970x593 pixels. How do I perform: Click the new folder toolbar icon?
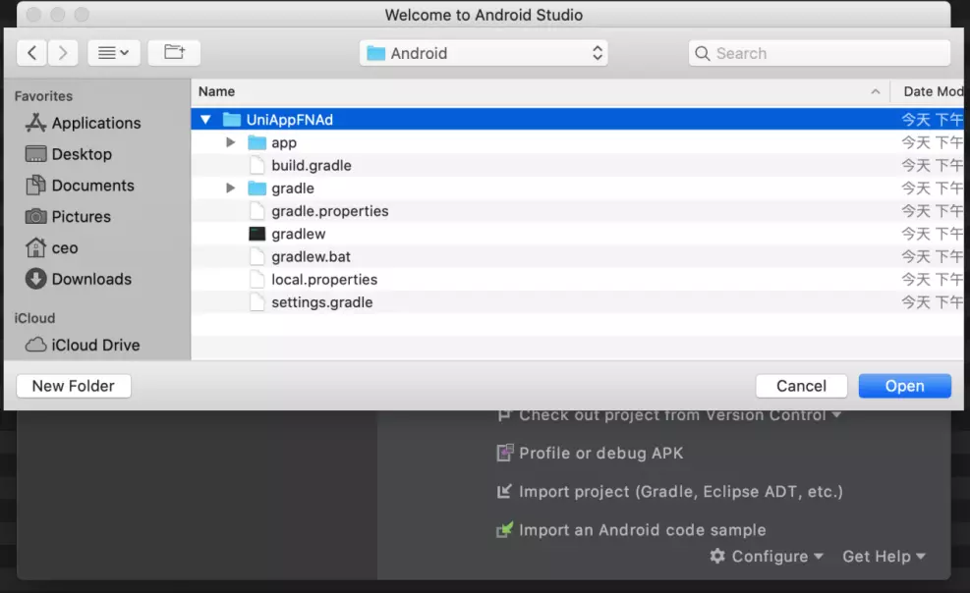pos(174,53)
